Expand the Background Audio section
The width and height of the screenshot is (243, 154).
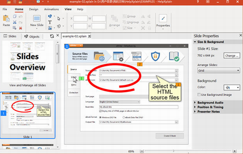tap(195, 103)
